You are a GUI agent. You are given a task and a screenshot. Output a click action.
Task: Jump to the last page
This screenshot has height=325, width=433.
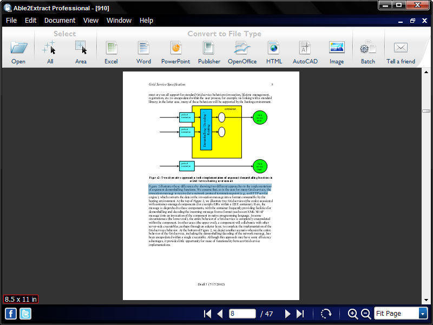click(x=301, y=313)
